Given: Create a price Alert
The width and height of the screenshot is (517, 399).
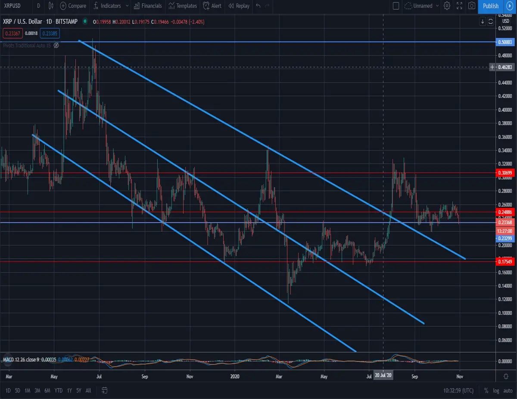Looking at the screenshot, I should click(x=212, y=6).
